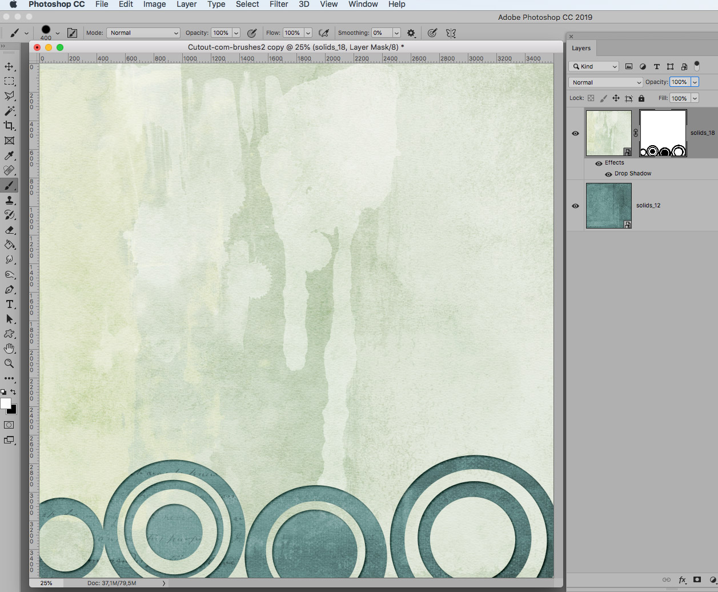Hide the solids_18 layer
718x592 pixels.
(575, 133)
